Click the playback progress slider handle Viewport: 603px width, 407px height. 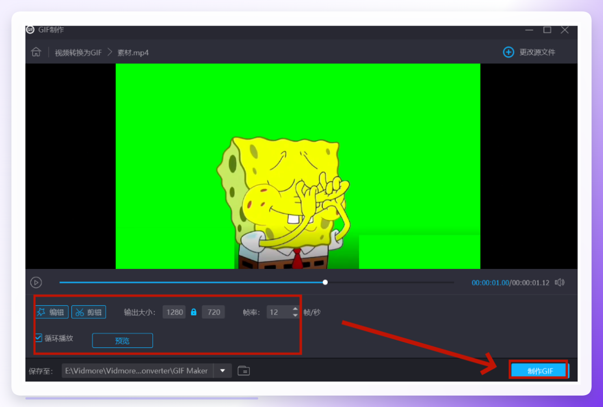[x=326, y=283]
